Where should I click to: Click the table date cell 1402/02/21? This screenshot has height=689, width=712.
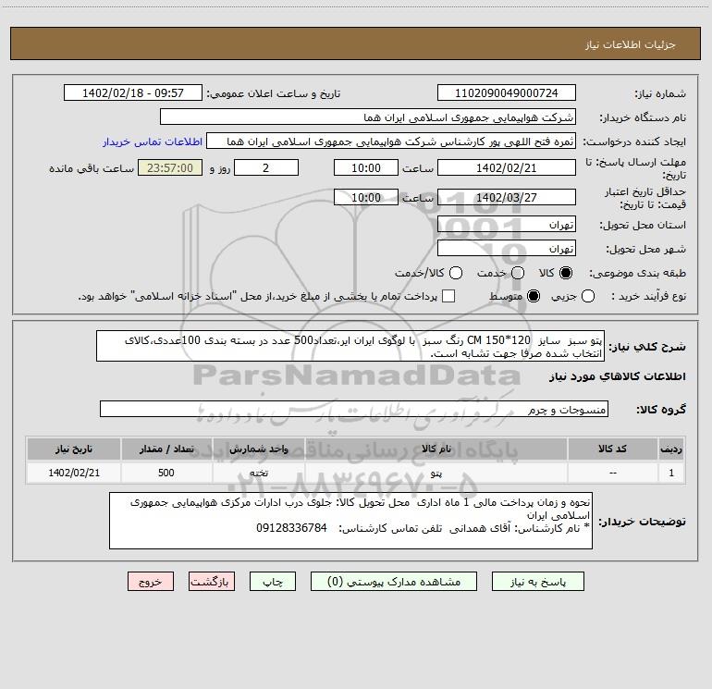coord(74,473)
